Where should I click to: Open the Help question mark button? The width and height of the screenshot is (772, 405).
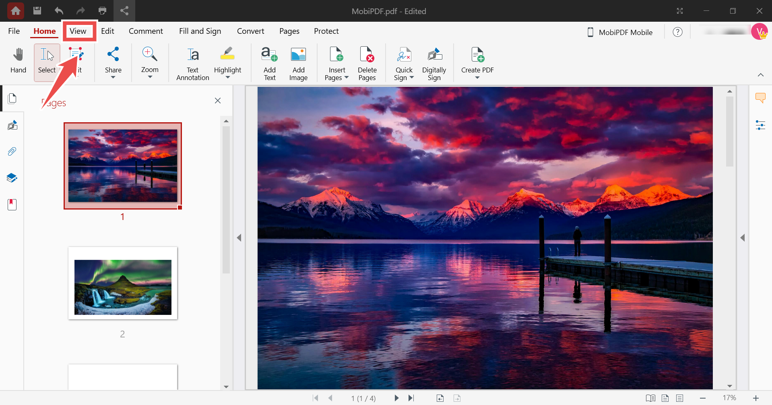click(678, 32)
